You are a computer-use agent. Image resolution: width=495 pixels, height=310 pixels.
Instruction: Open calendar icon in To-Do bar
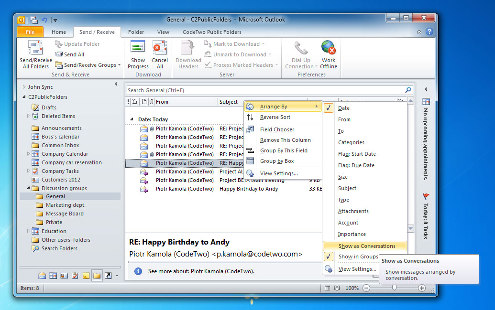click(x=426, y=102)
